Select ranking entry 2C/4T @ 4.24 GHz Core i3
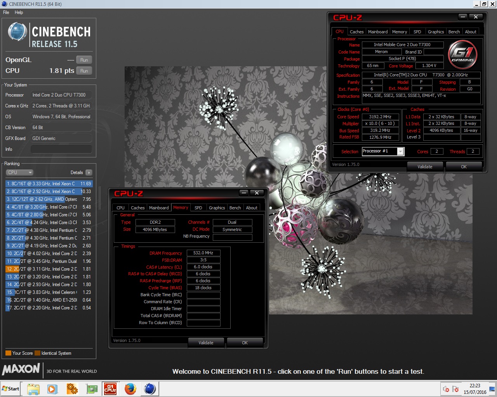497x397 pixels. pyautogui.click(x=49, y=223)
